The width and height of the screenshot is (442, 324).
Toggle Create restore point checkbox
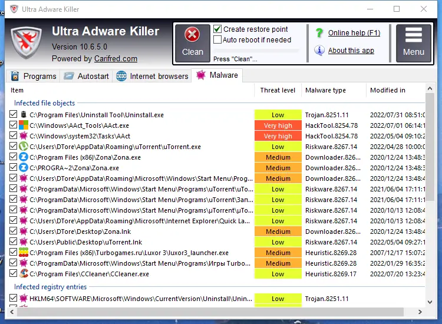click(x=217, y=29)
